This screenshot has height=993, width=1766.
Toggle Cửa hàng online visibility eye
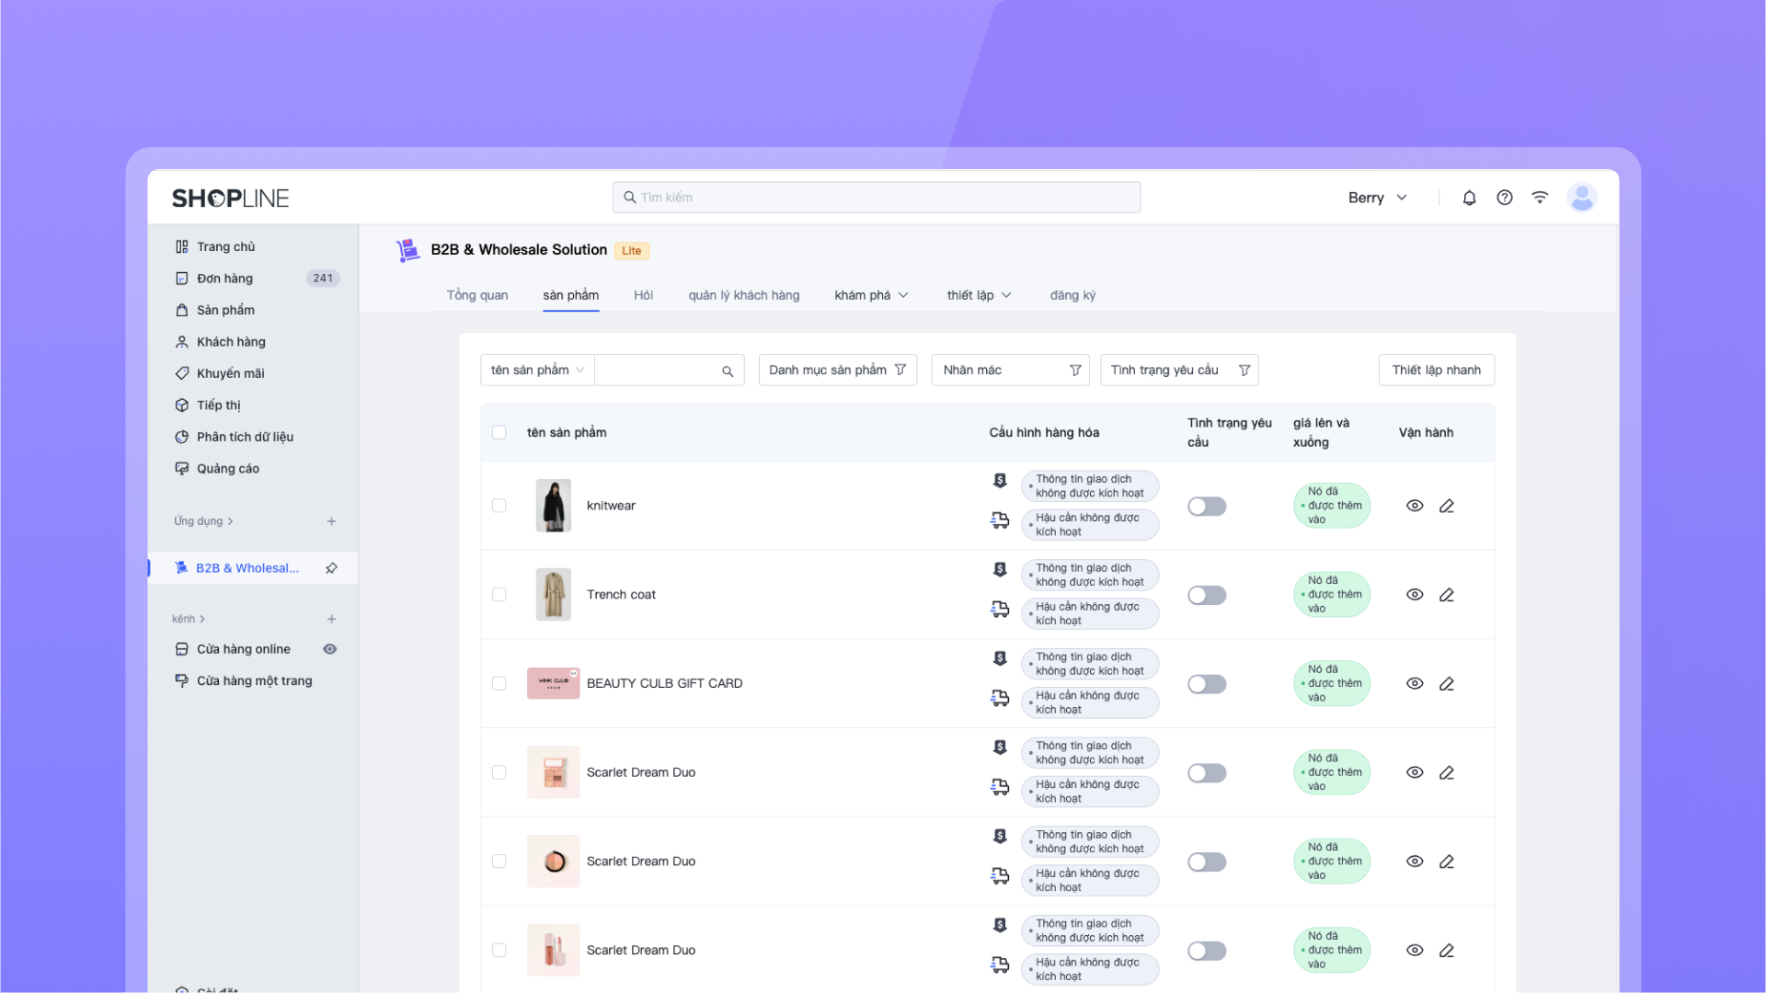pos(330,649)
